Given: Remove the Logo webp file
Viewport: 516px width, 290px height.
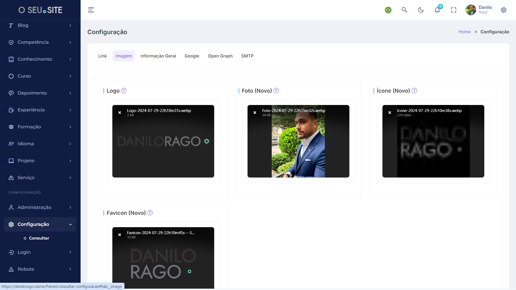Looking at the screenshot, I should tap(120, 113).
